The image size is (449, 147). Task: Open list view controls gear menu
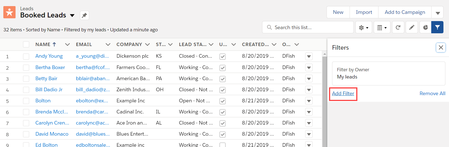click(363, 27)
